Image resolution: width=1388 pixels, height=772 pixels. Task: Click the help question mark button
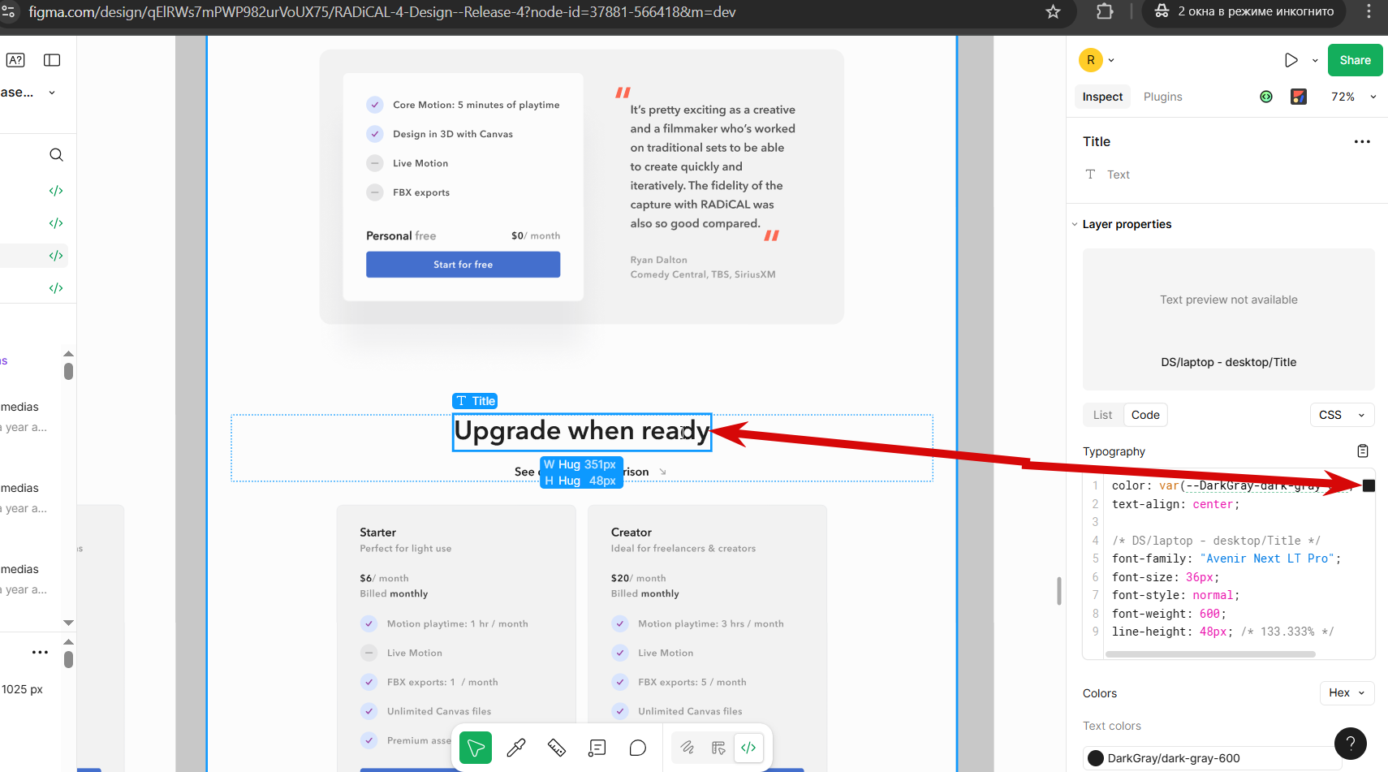pos(1350,743)
